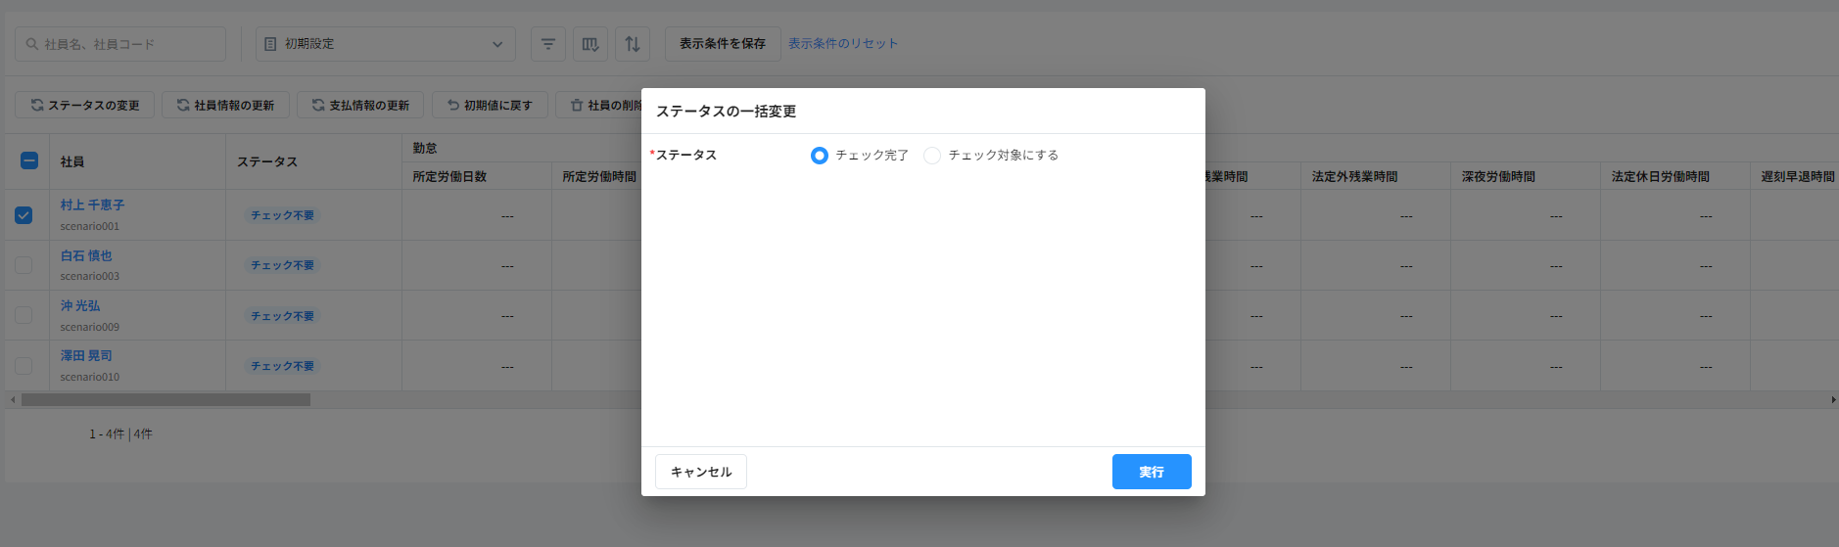This screenshot has height=547, width=1839.
Task: Toggle the select-all header checkbox
Action: point(29,160)
